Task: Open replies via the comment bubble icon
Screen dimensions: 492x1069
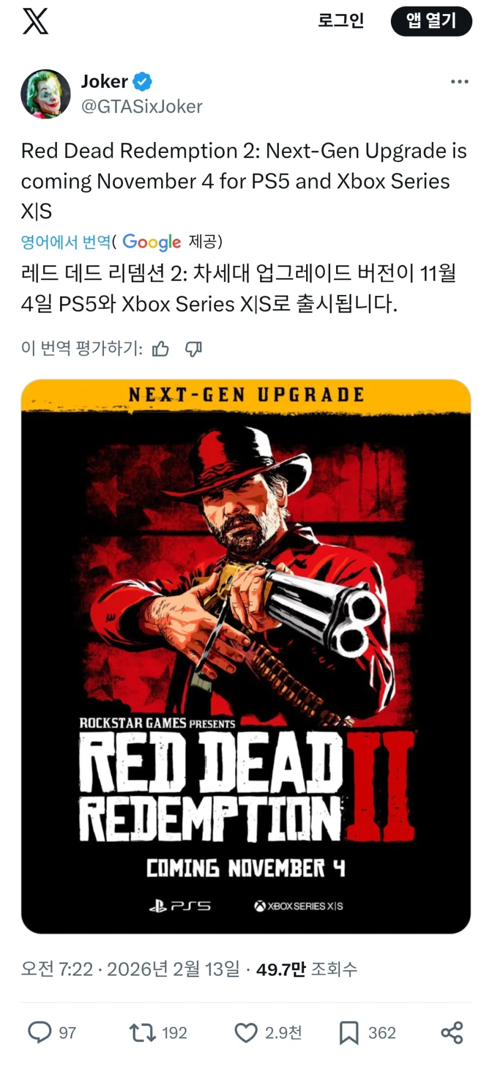Action: [39, 1032]
